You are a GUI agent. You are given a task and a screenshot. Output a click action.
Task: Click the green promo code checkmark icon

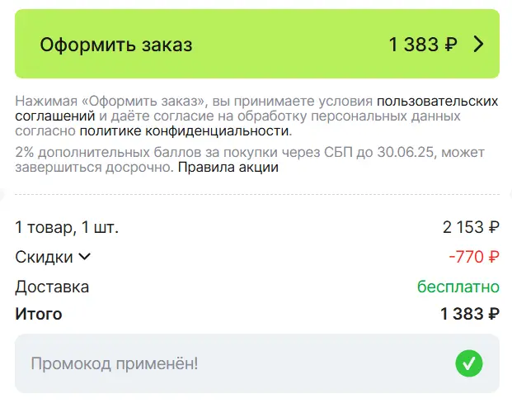469,363
